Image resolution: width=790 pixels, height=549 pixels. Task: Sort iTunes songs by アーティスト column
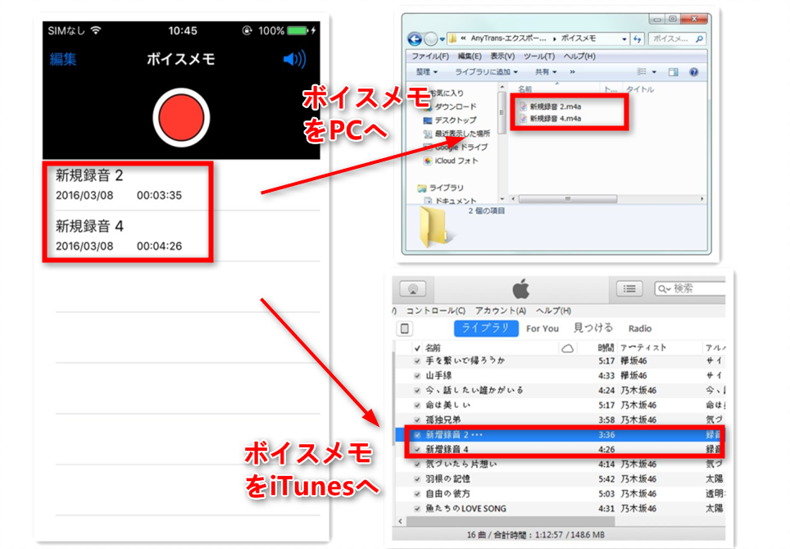(x=643, y=348)
